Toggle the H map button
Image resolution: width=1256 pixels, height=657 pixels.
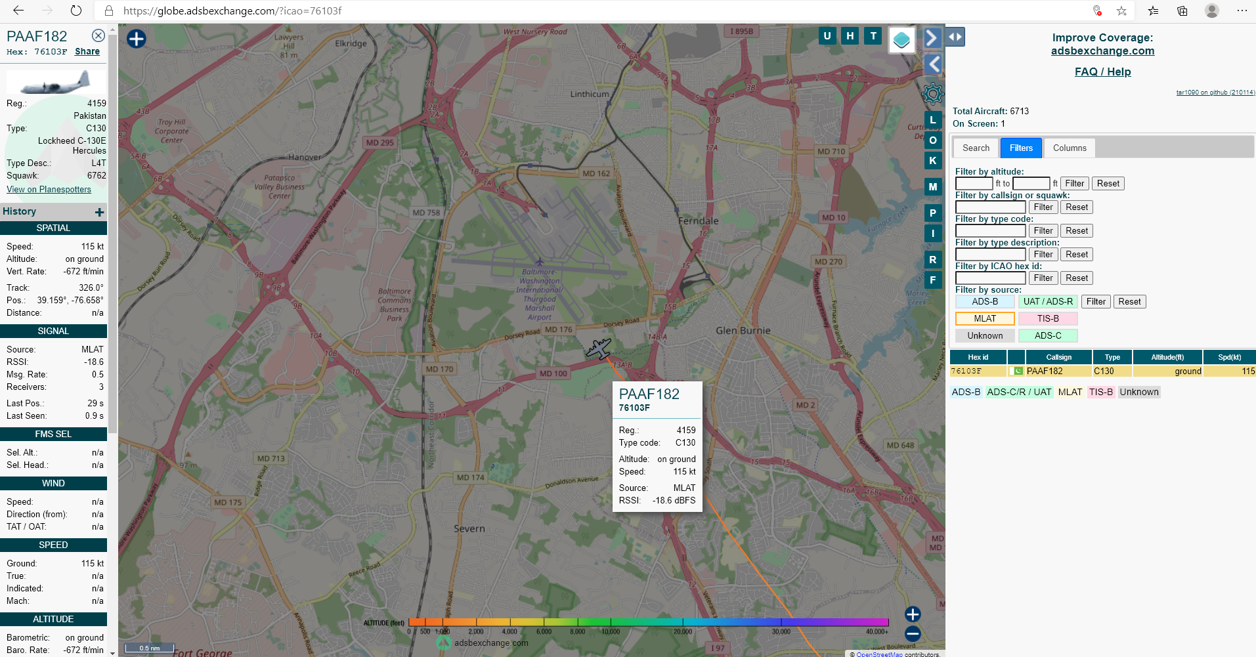coord(850,36)
